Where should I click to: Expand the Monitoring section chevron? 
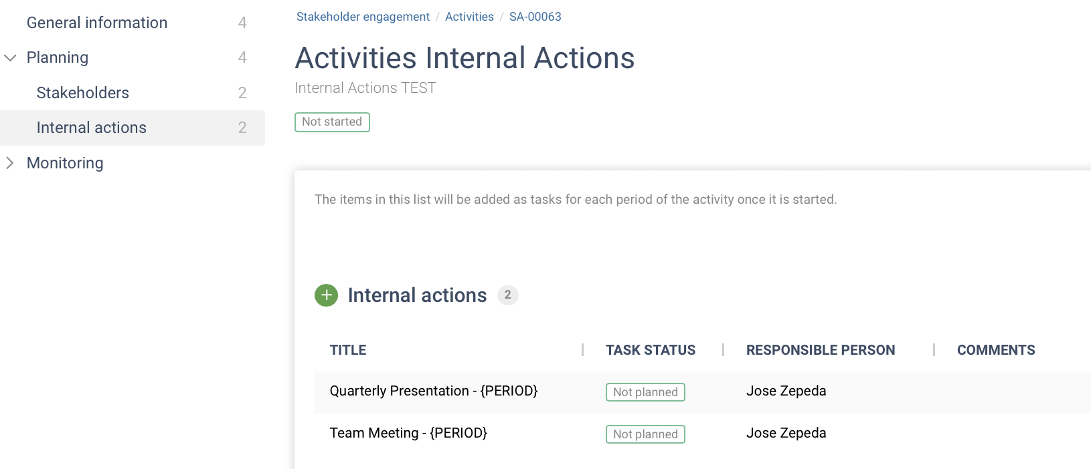point(10,163)
